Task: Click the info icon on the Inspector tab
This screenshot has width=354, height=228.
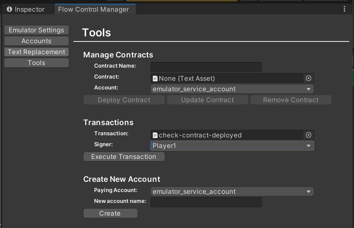Action: [x=9, y=9]
